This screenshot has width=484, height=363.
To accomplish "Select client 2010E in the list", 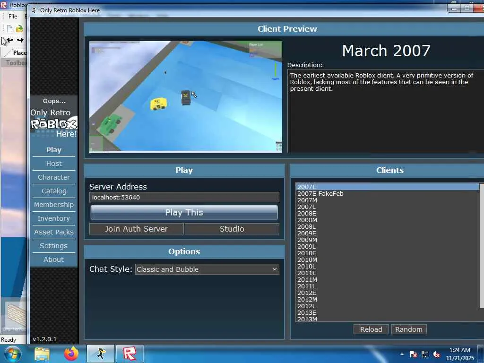I will pyautogui.click(x=388, y=253).
